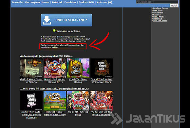190x128 pixels.
Task: Open Crash Tag Team Racing cover image
Action: point(78,68)
